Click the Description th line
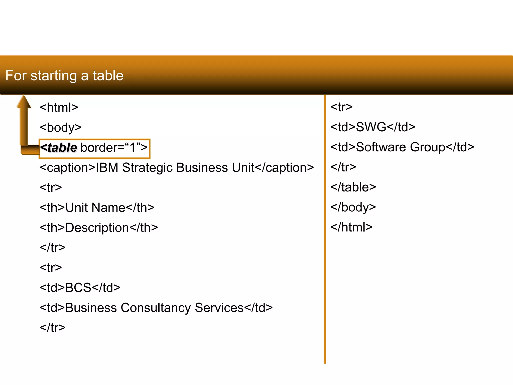The image size is (513, 385). click(99, 228)
